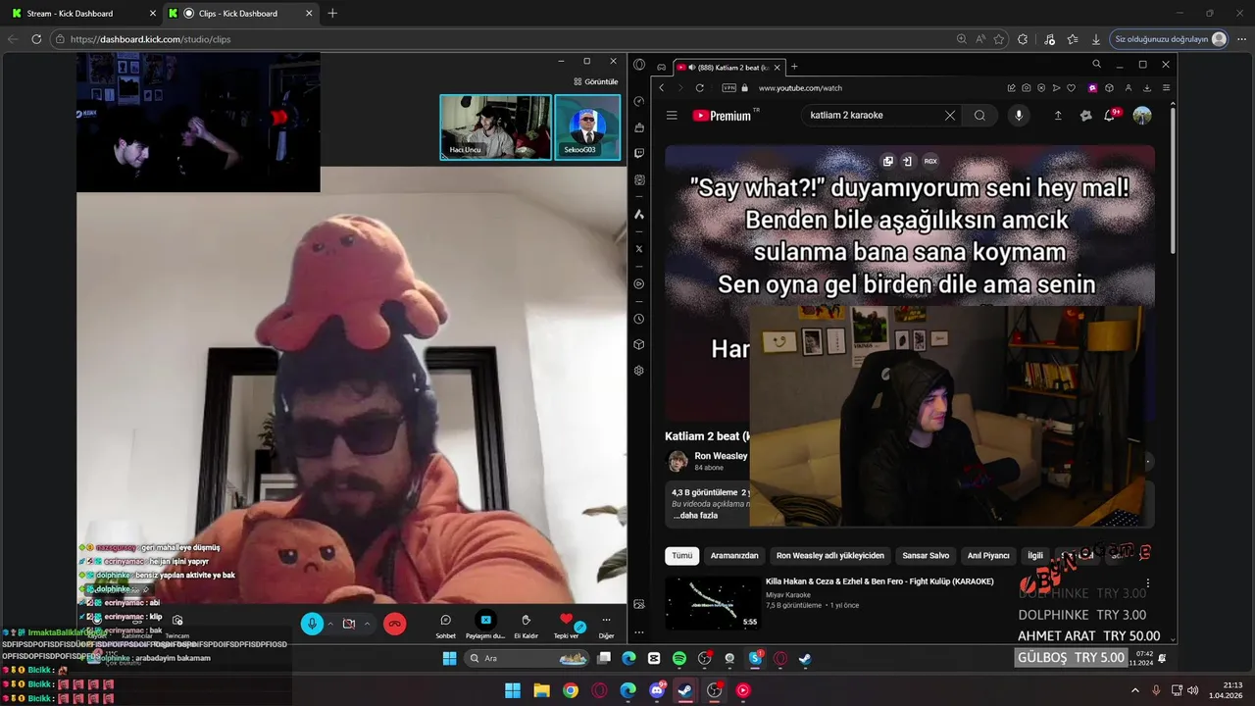Open options menu for Fight Kulüp video
The width and height of the screenshot is (1255, 706).
pyautogui.click(x=1148, y=583)
